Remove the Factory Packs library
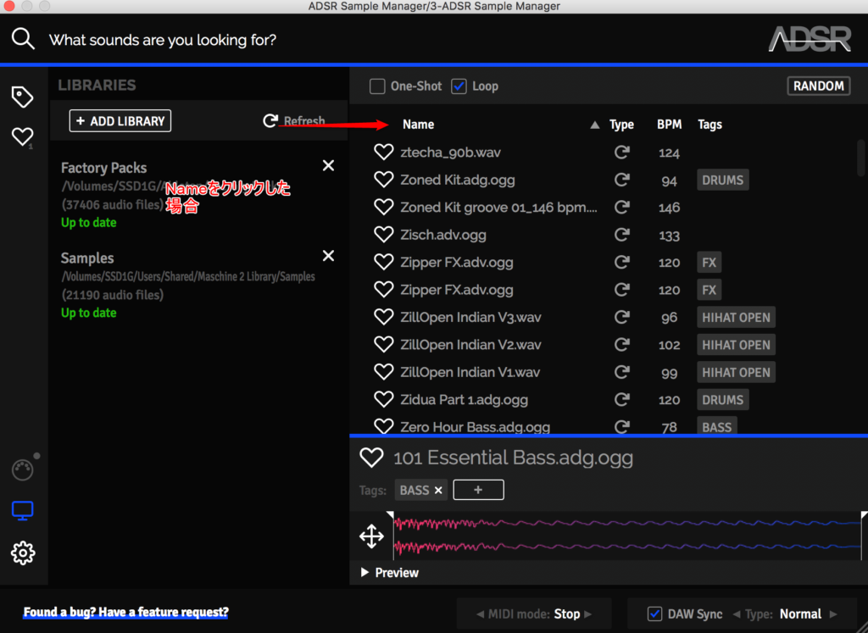The image size is (868, 633). click(328, 165)
